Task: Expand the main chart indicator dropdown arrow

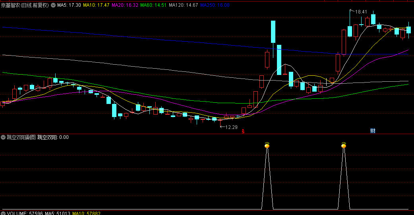Action: (x=53, y=5)
